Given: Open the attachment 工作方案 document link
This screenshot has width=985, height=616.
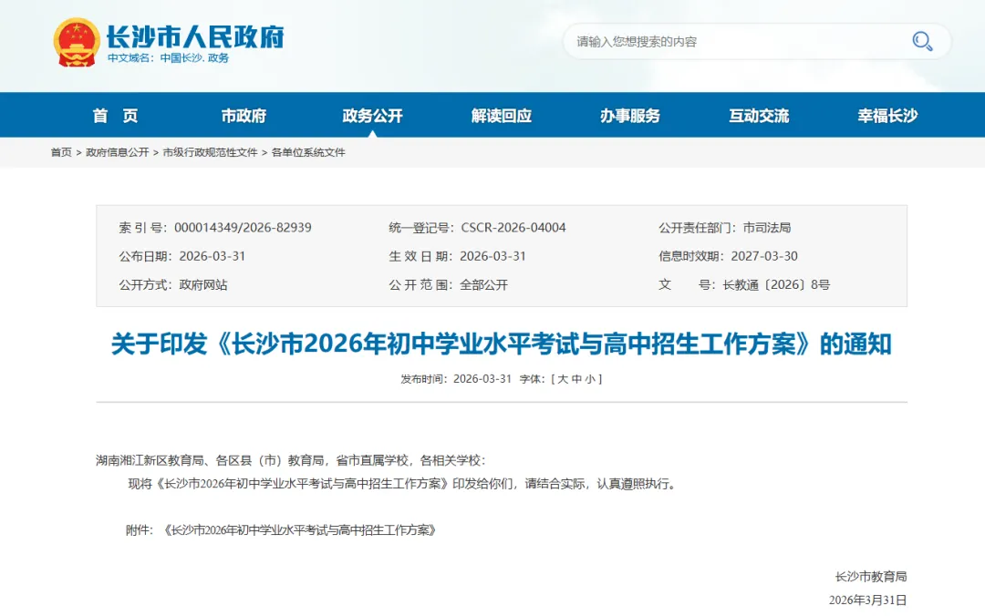Looking at the screenshot, I should pos(299,529).
